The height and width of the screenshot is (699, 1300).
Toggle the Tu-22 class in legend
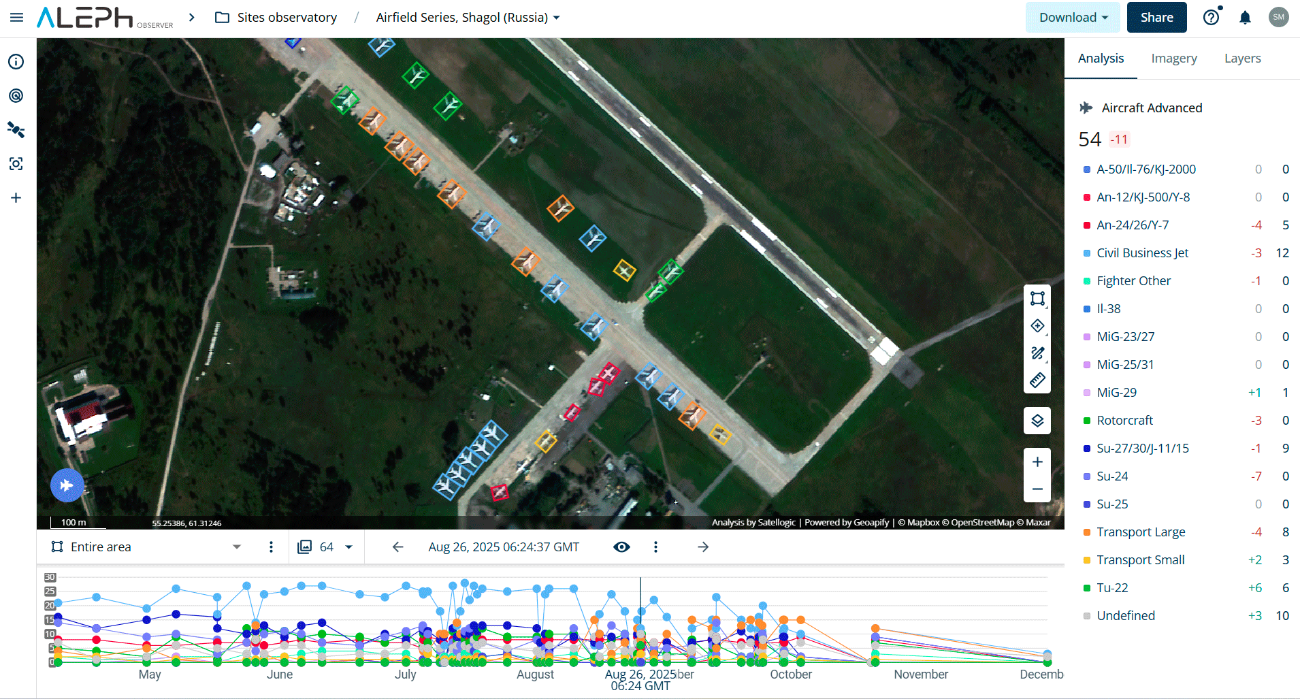click(1112, 588)
